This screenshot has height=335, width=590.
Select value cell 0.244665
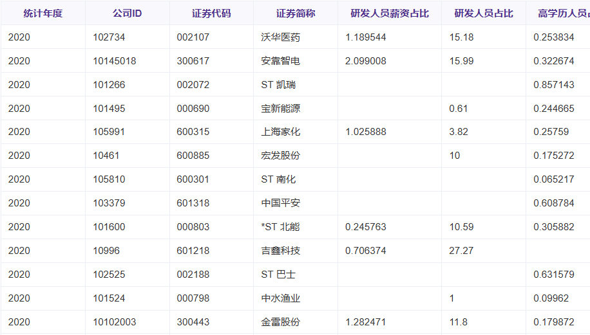point(558,109)
